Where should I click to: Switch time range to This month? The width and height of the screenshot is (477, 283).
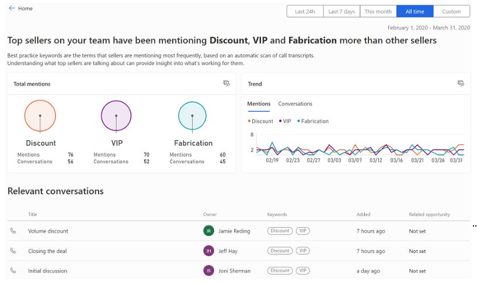click(378, 12)
